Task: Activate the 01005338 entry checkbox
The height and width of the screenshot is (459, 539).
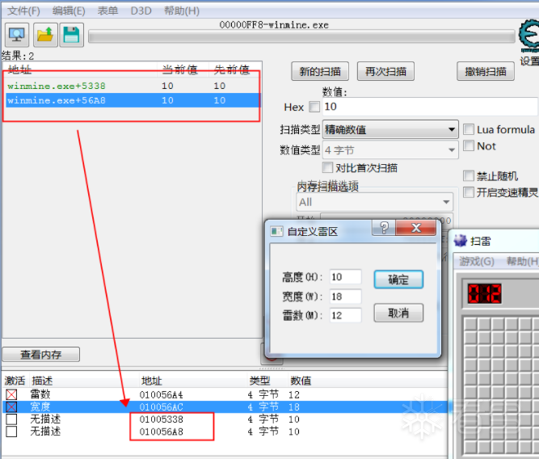Action: (11, 419)
